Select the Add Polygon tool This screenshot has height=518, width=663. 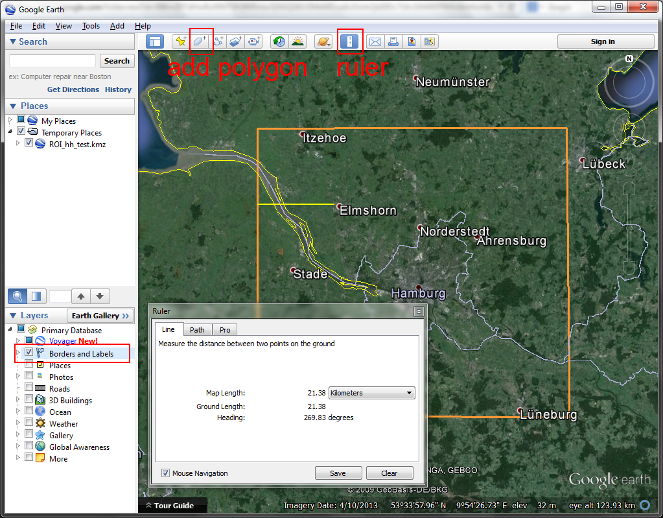200,41
